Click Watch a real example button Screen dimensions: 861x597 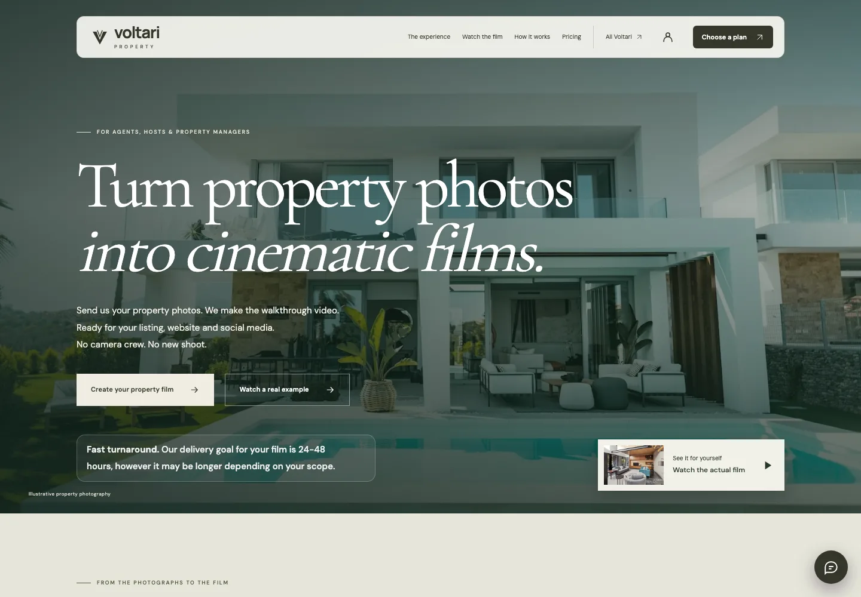pyautogui.click(x=287, y=390)
